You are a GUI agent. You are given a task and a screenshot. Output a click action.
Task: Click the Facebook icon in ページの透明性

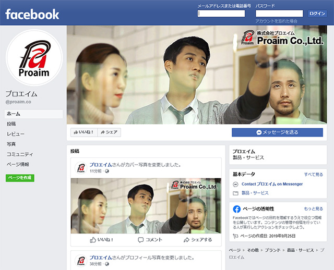click(x=236, y=209)
